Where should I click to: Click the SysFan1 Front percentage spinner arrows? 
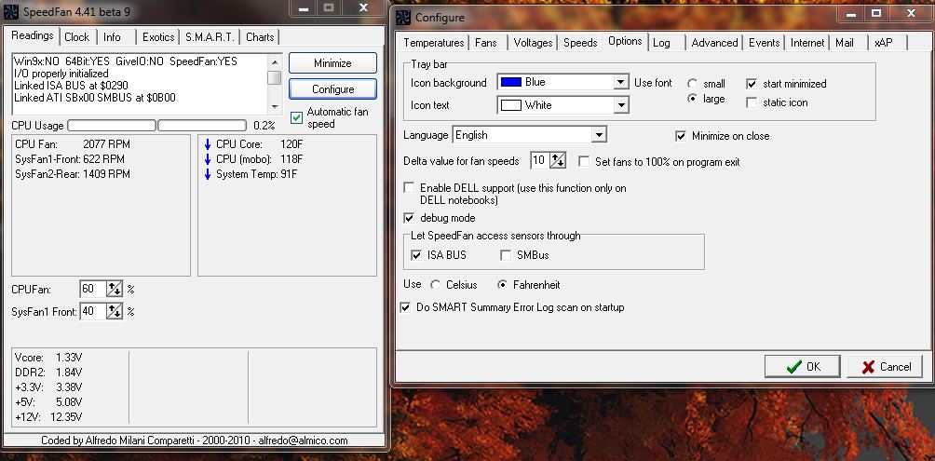pos(115,311)
